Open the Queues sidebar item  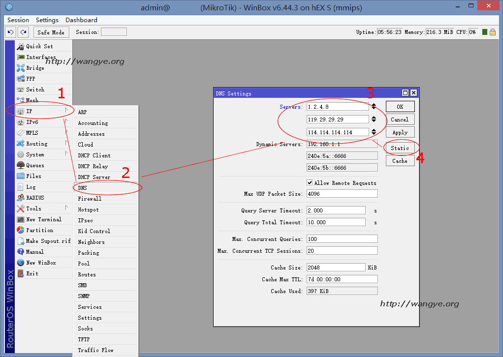pos(44,165)
